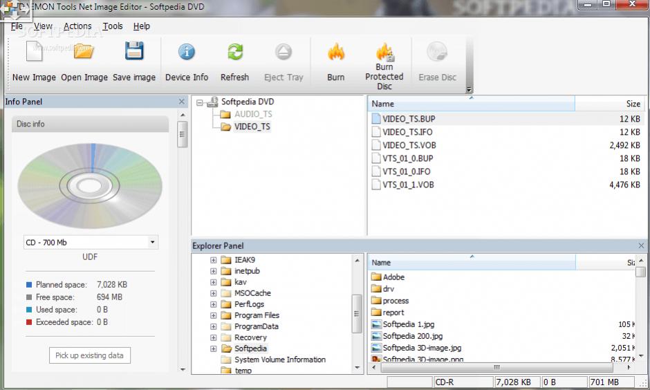Screen dimensions: 650x390
Task: Click explorer tree scrollbar thumb
Action: (x=357, y=314)
